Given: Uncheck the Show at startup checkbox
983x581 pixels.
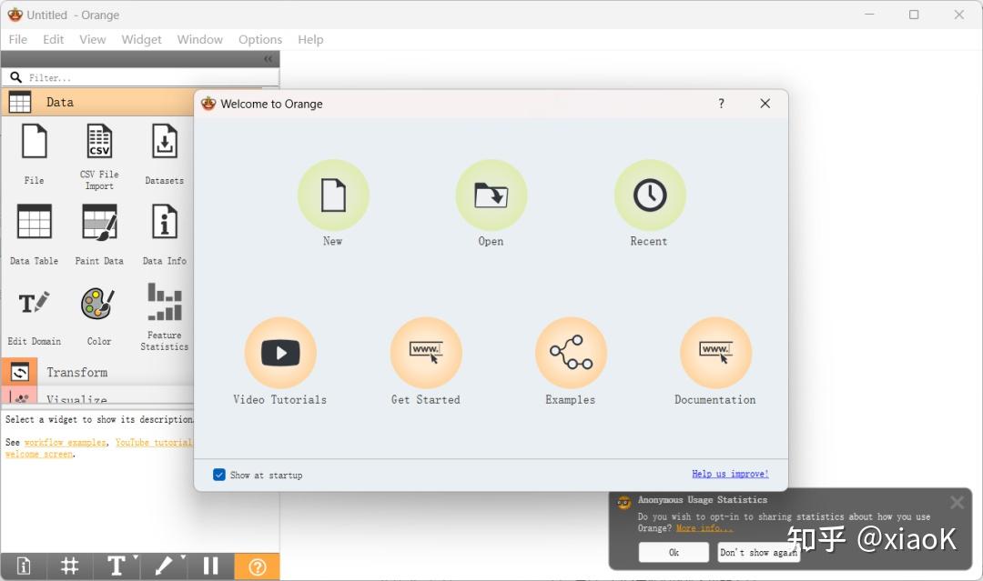Looking at the screenshot, I should 219,475.
